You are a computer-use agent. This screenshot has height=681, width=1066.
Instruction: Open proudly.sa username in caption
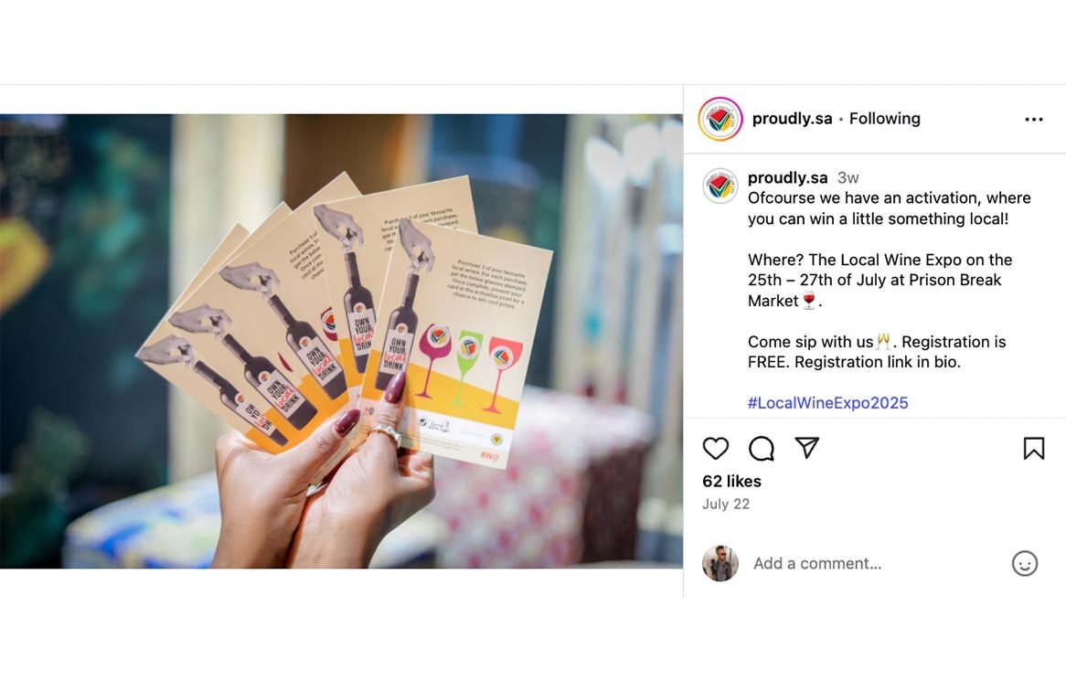(787, 177)
